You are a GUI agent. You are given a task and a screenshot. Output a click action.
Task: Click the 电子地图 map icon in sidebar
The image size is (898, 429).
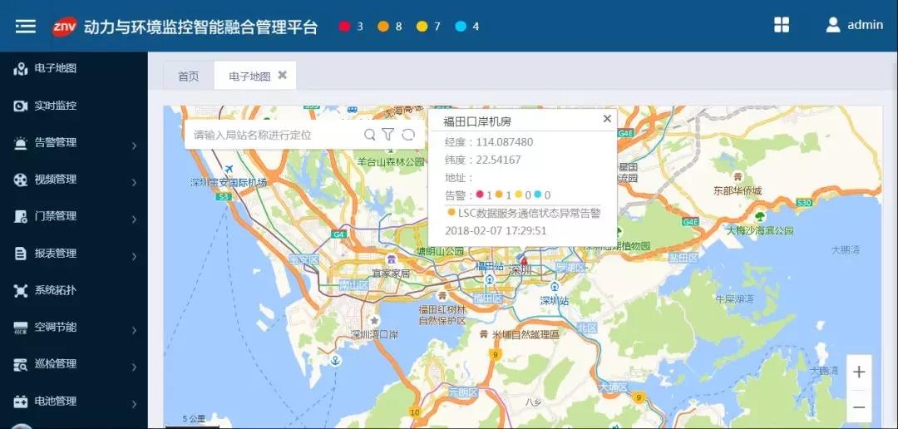point(21,69)
